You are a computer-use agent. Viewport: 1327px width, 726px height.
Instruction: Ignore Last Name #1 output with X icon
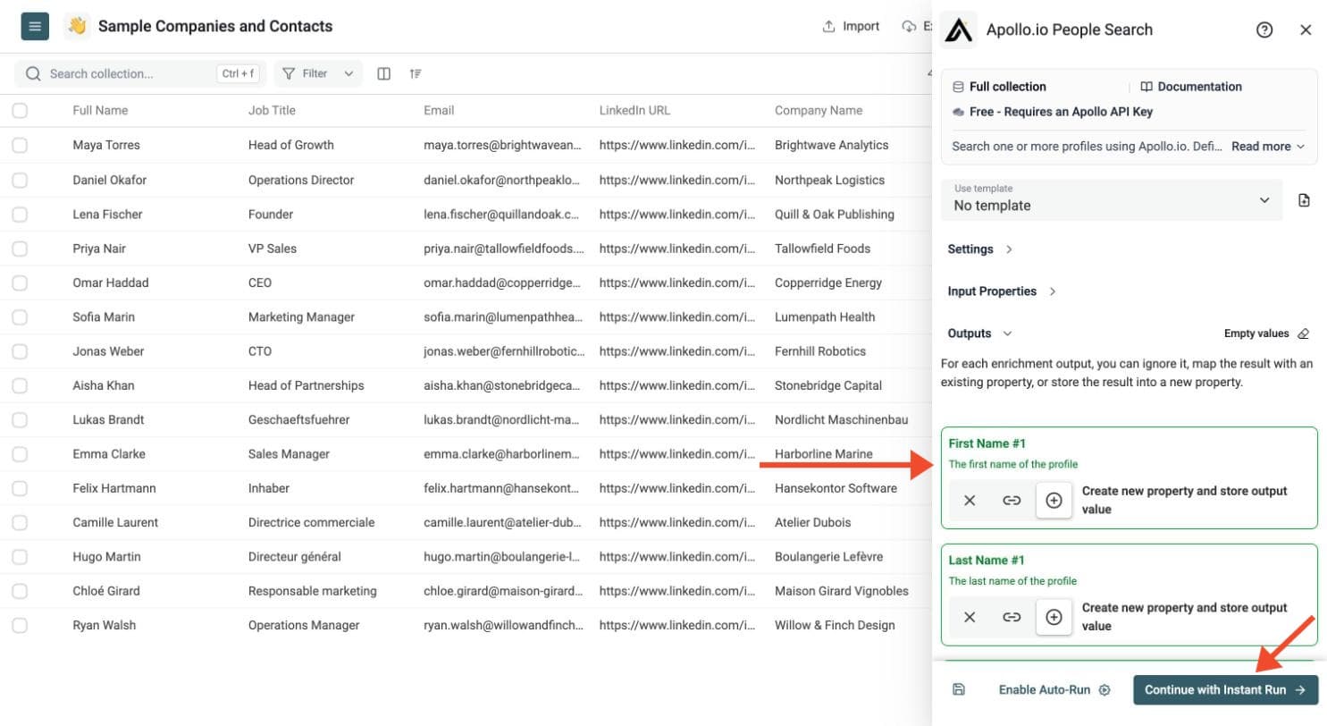[970, 617]
